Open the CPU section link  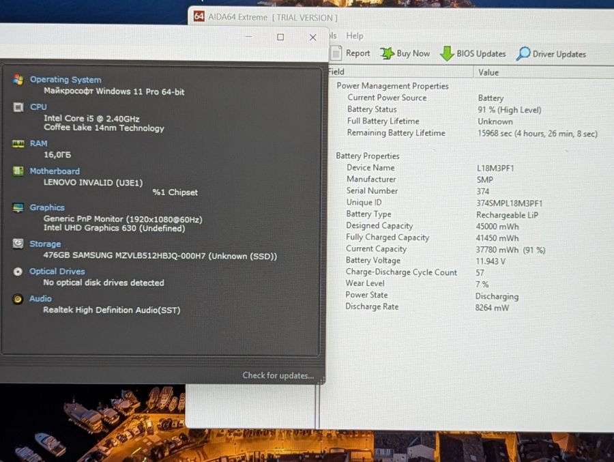(38, 107)
